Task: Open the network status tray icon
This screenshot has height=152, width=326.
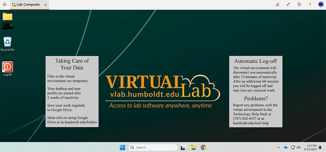Action: pos(293,148)
